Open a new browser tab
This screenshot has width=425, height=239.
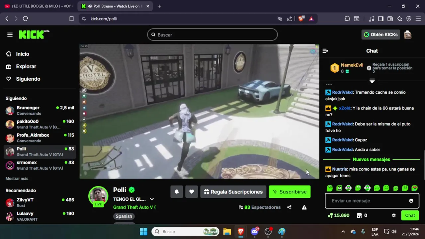(x=159, y=6)
